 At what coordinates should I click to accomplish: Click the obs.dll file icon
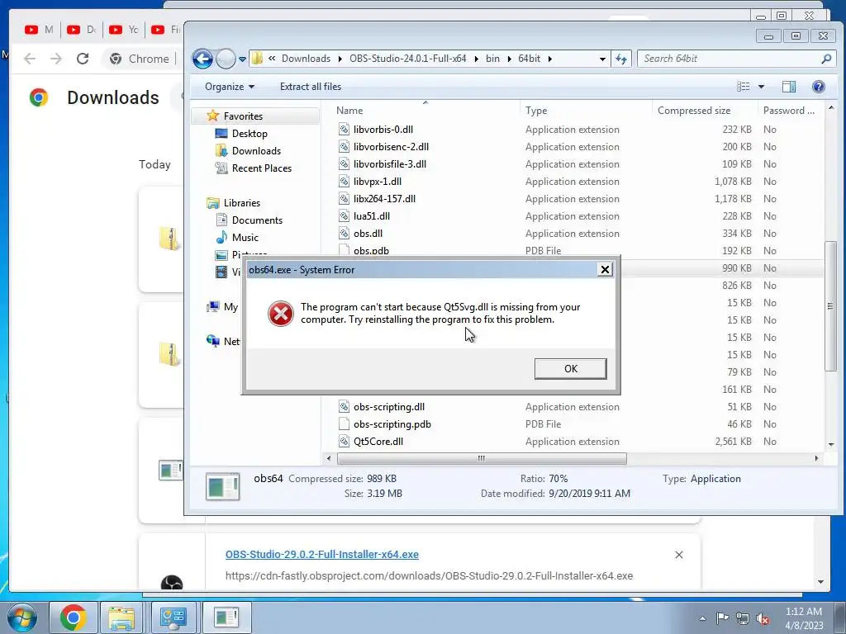(344, 233)
